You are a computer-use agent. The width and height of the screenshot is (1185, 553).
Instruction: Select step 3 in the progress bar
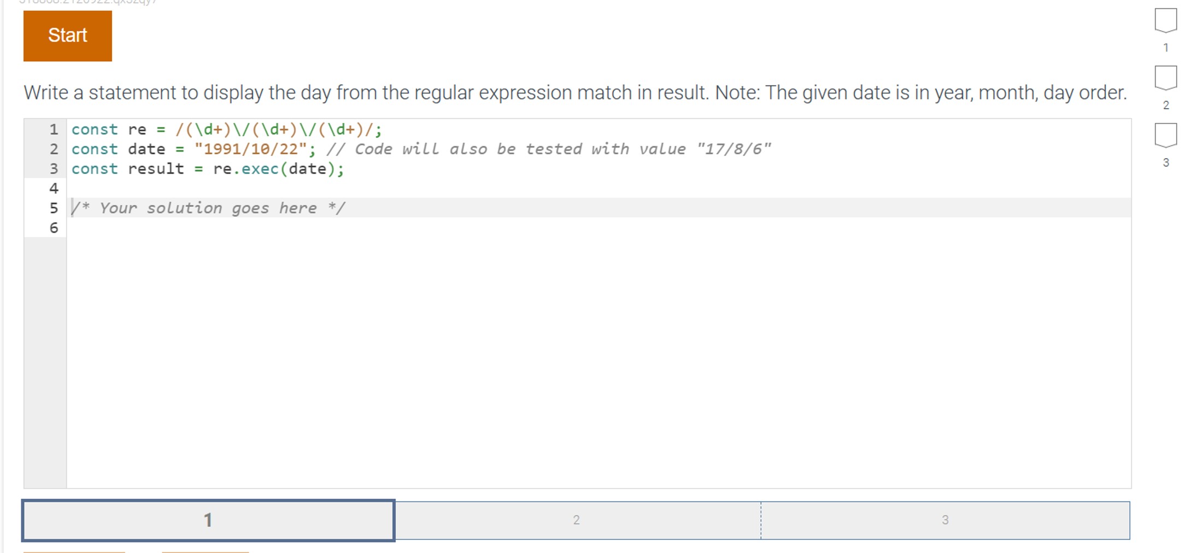pyautogui.click(x=945, y=520)
